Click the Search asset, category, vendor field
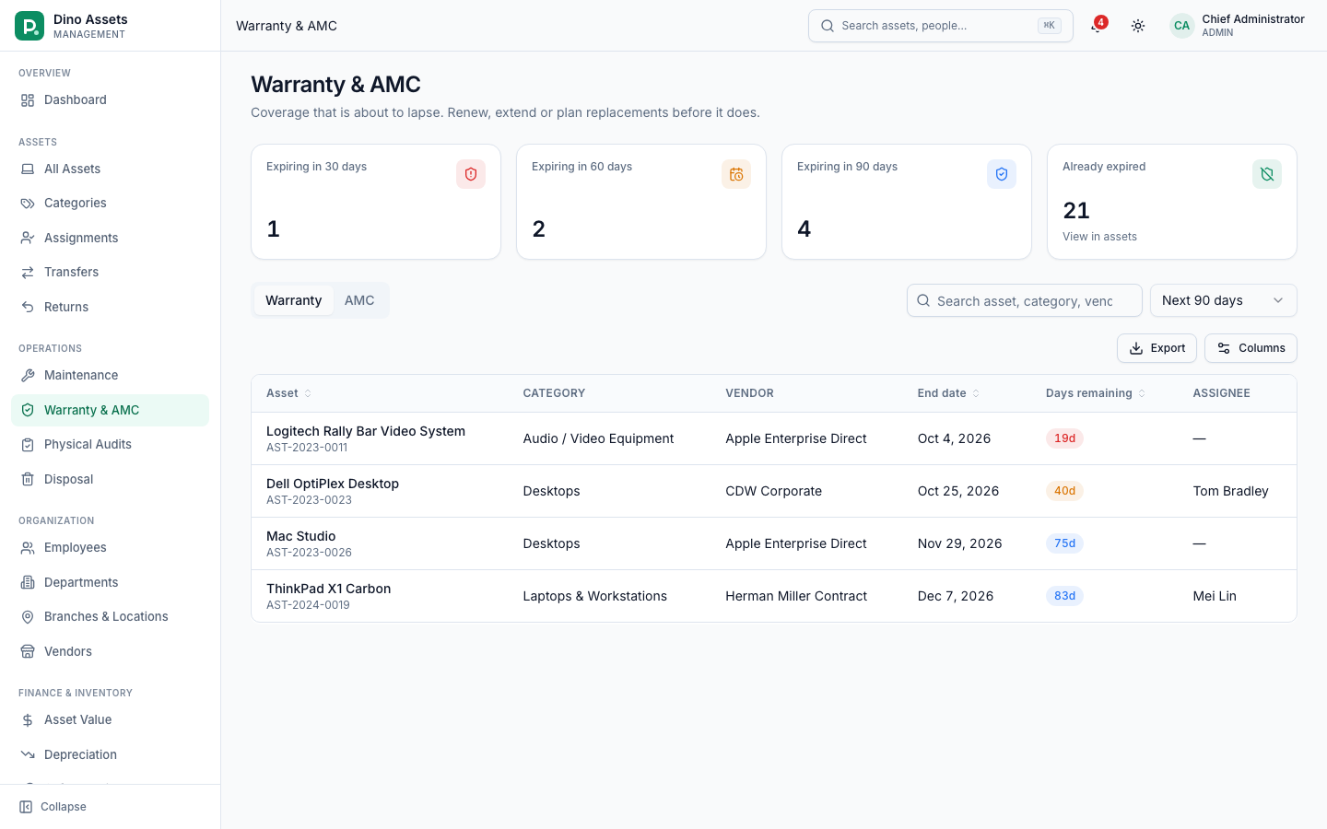 point(1025,300)
